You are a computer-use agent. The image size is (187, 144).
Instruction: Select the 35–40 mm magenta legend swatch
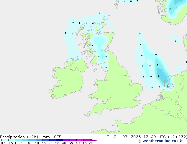point(73,140)
